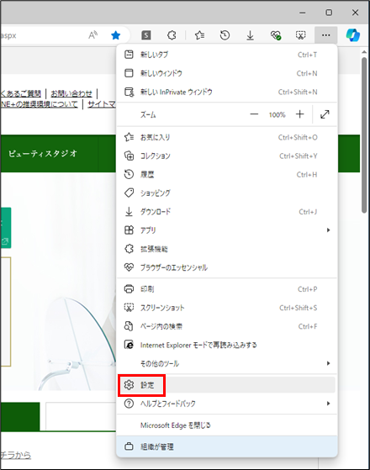Click the Extensions puzzle icon in toolbar
The image size is (370, 470).
pyautogui.click(x=172, y=35)
